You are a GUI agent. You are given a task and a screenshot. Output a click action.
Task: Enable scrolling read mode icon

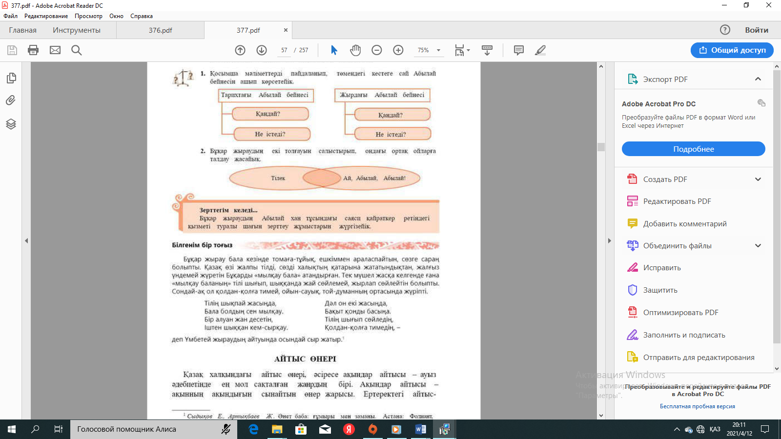click(x=487, y=50)
